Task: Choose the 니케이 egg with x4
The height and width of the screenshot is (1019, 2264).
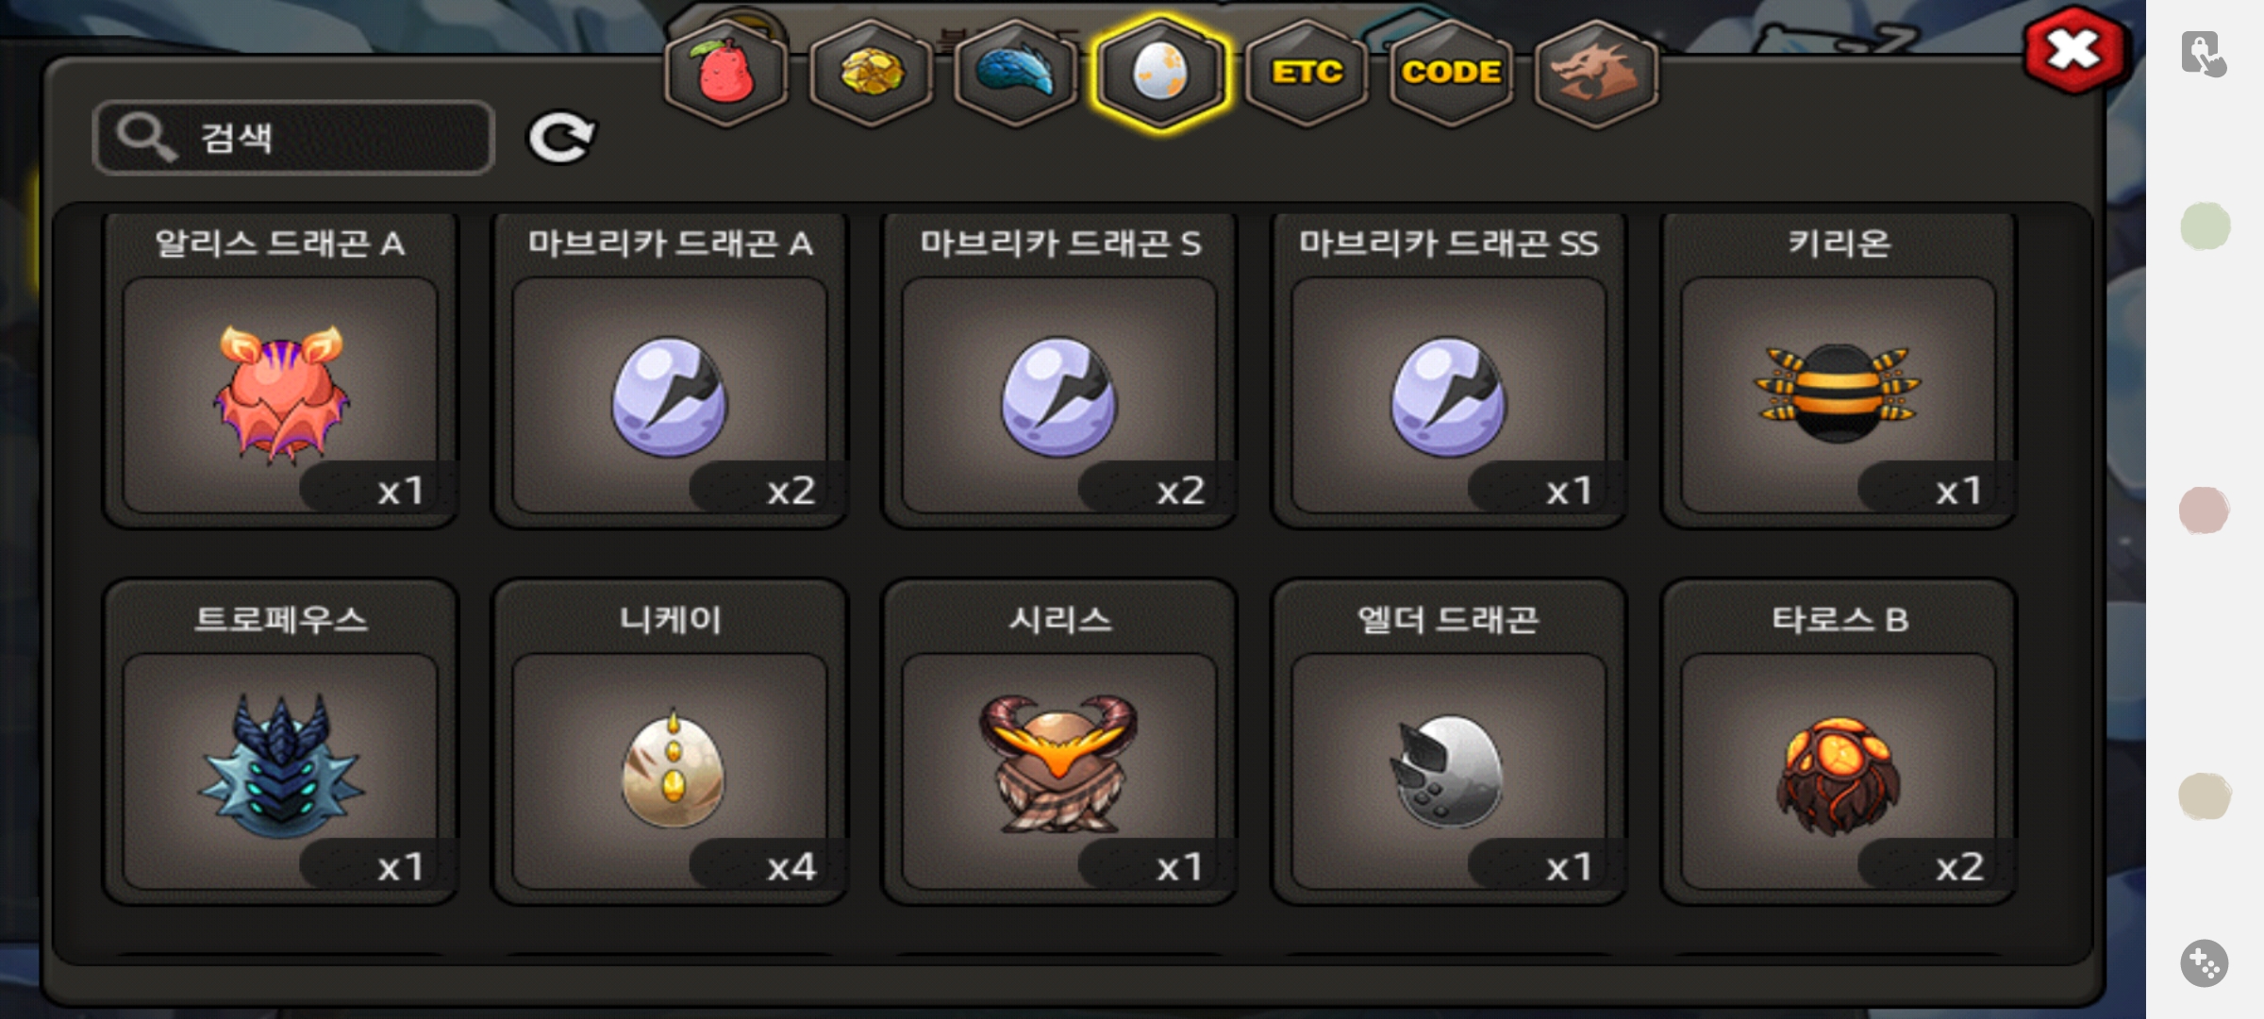Action: tap(670, 742)
